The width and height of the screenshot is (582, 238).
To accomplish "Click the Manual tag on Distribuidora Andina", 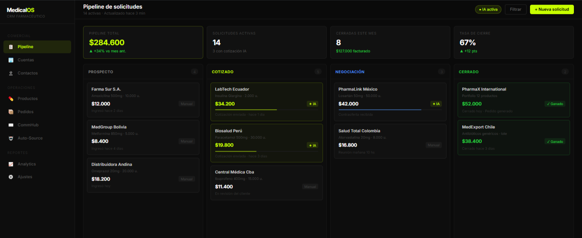I will point(187,179).
